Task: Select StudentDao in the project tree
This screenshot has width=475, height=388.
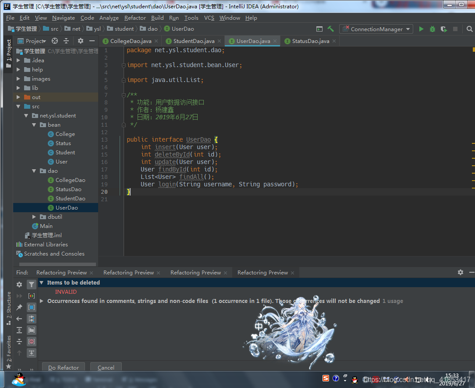Action: (70, 199)
